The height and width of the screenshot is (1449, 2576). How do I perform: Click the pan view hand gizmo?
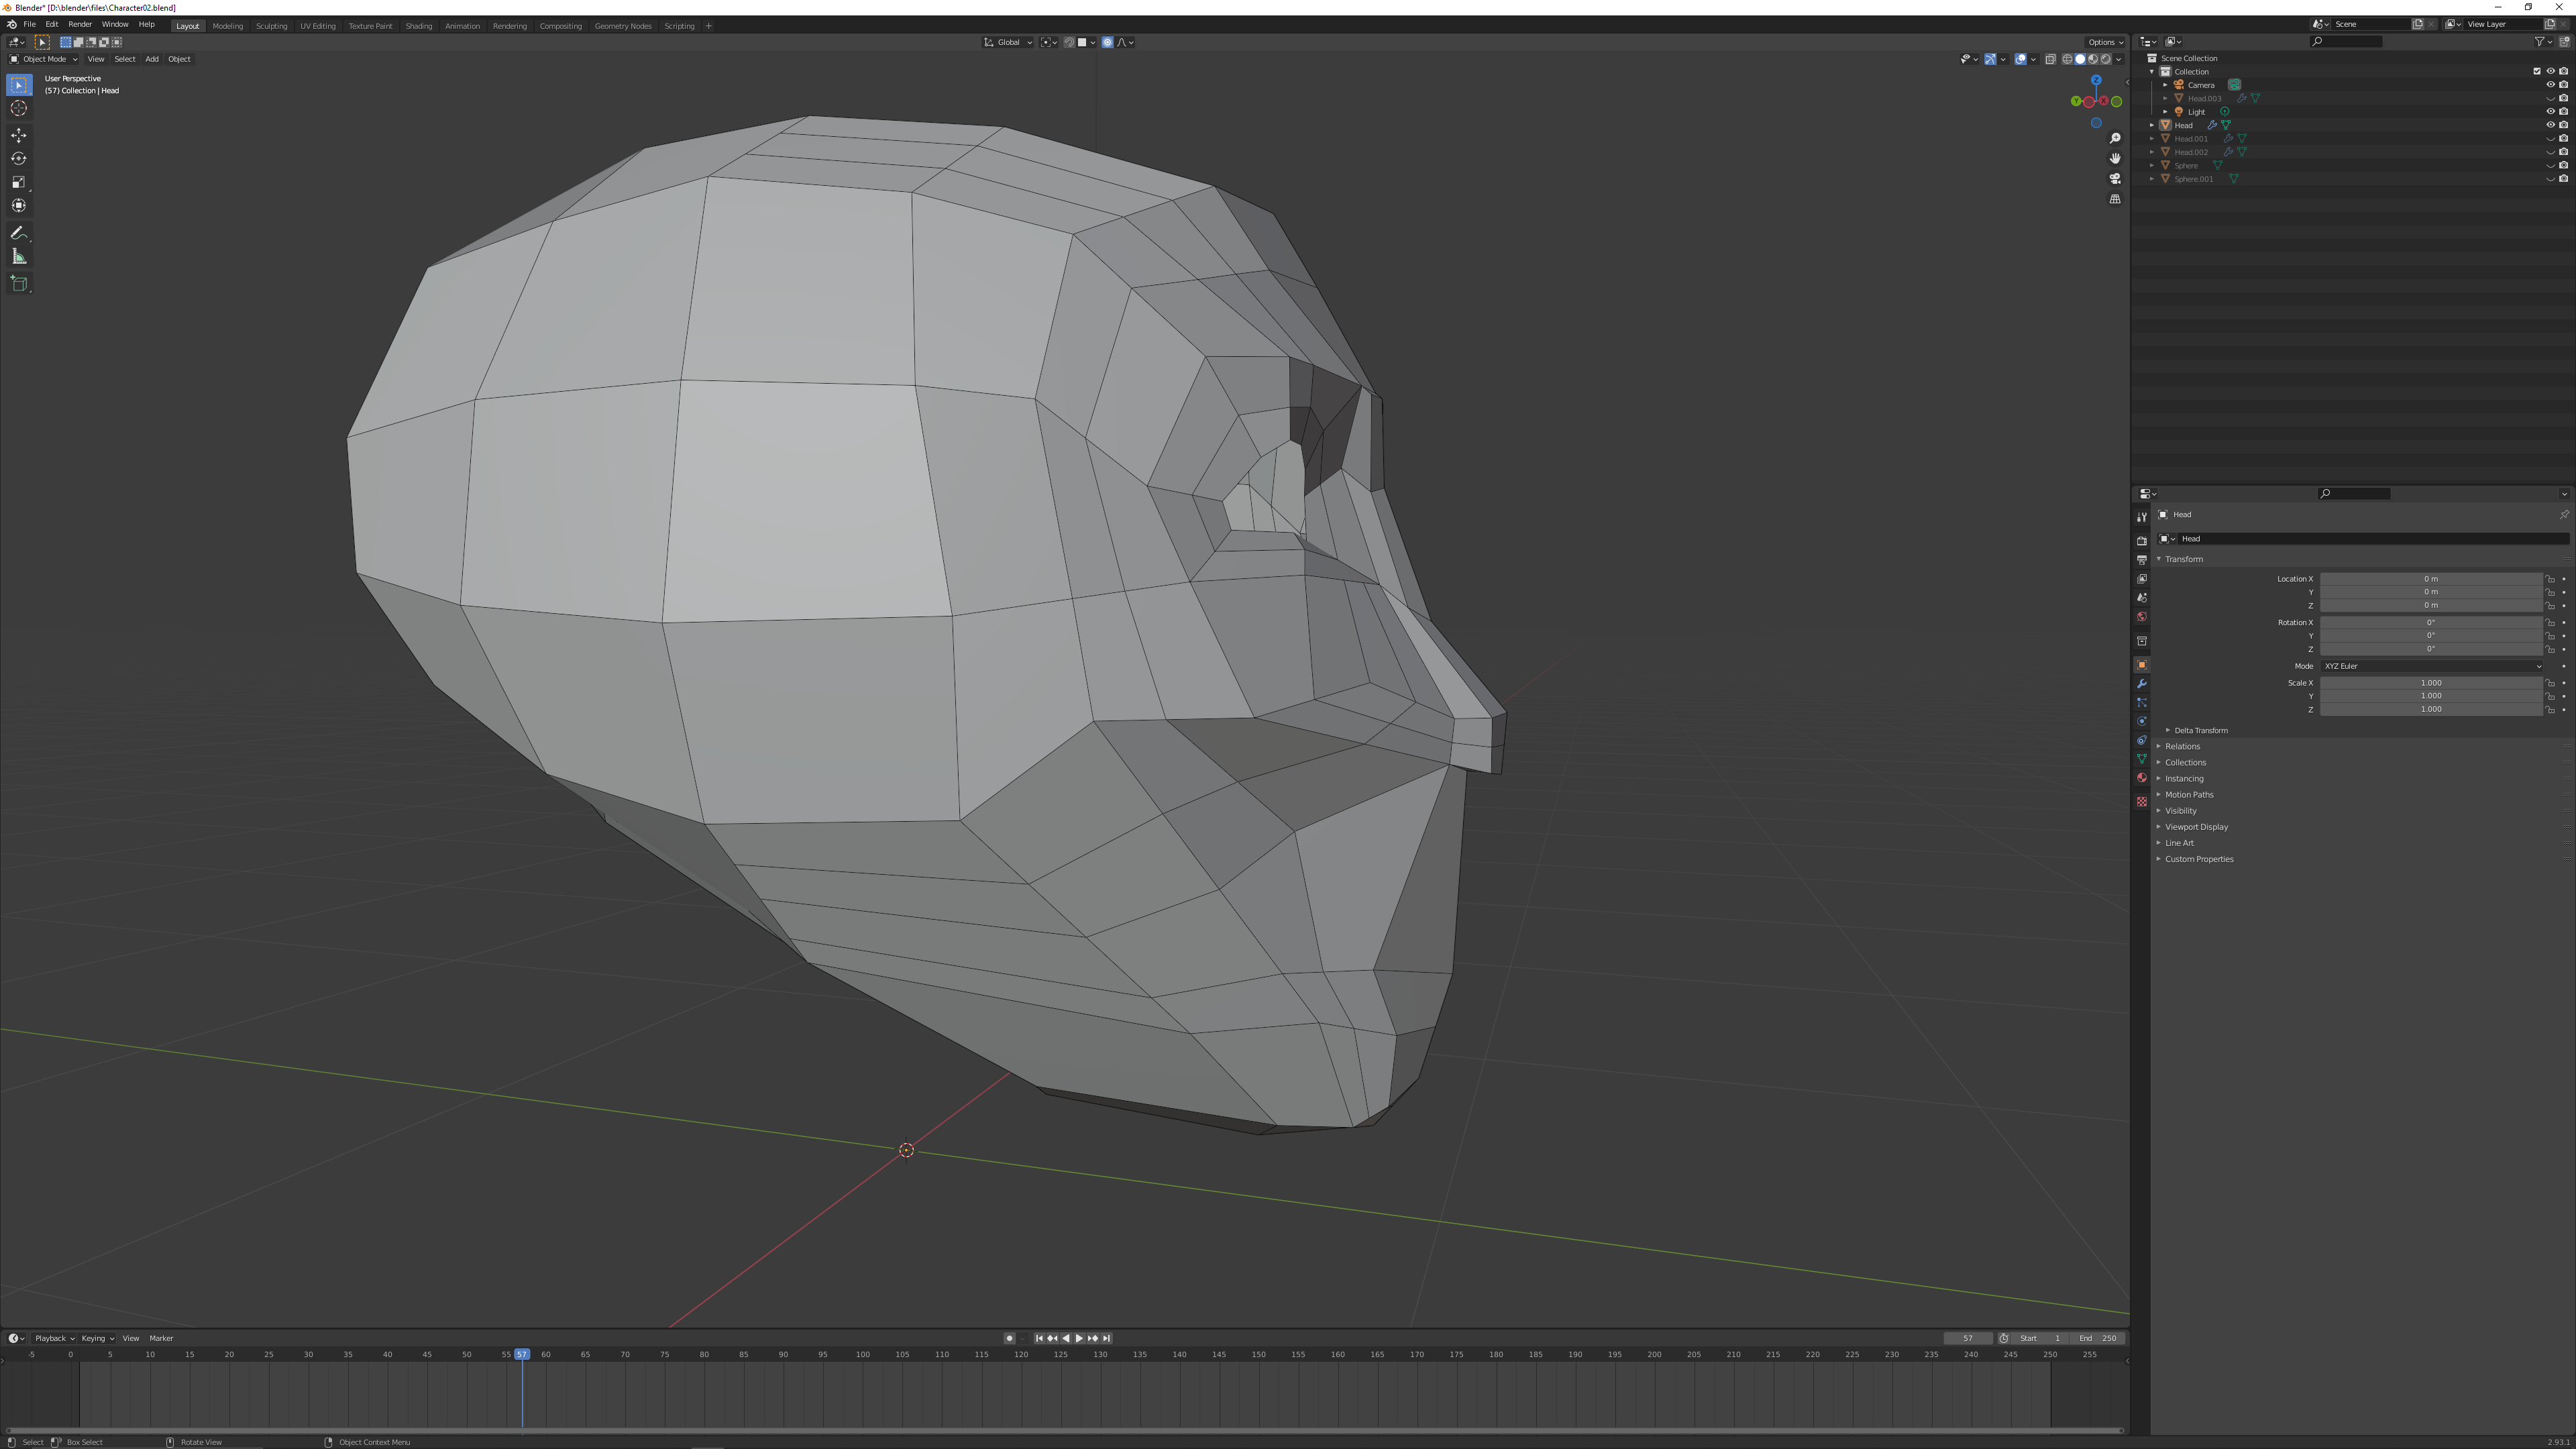click(2115, 158)
